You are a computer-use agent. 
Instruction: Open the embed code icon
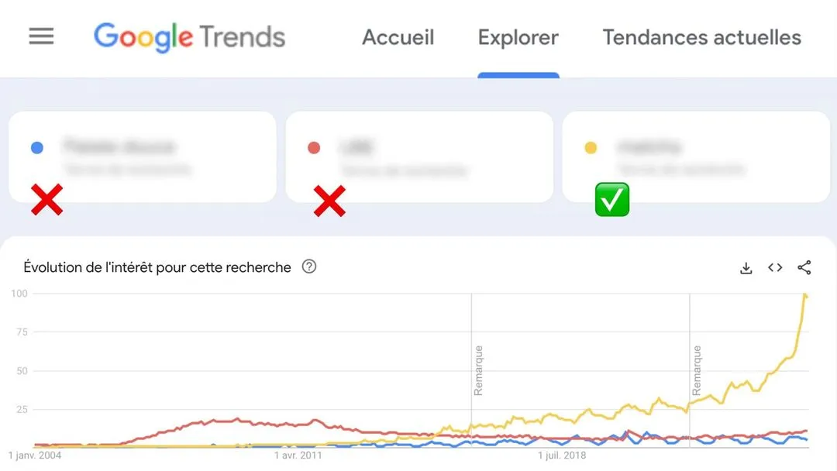point(774,267)
